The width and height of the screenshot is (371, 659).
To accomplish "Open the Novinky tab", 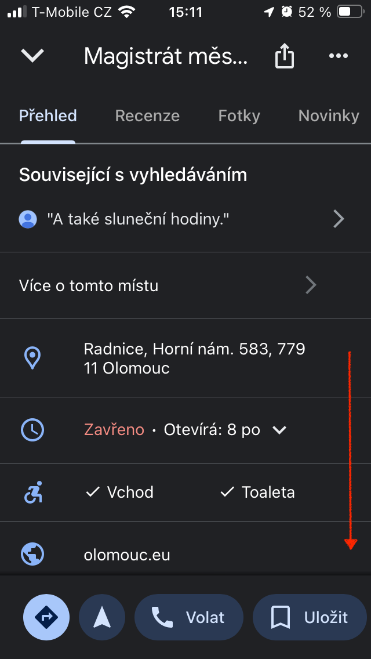I will point(329,116).
